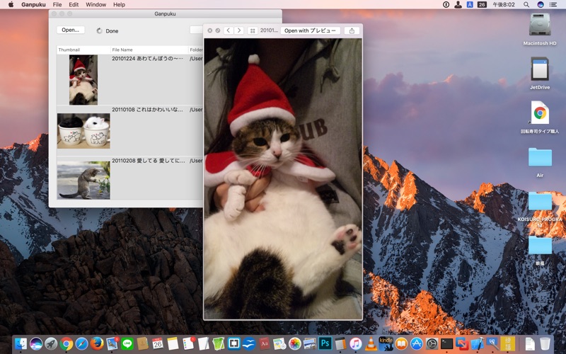This screenshot has width=566, height=354.
Task: Click file name 20110108 これはかわいいな
Action: [x=147, y=110]
